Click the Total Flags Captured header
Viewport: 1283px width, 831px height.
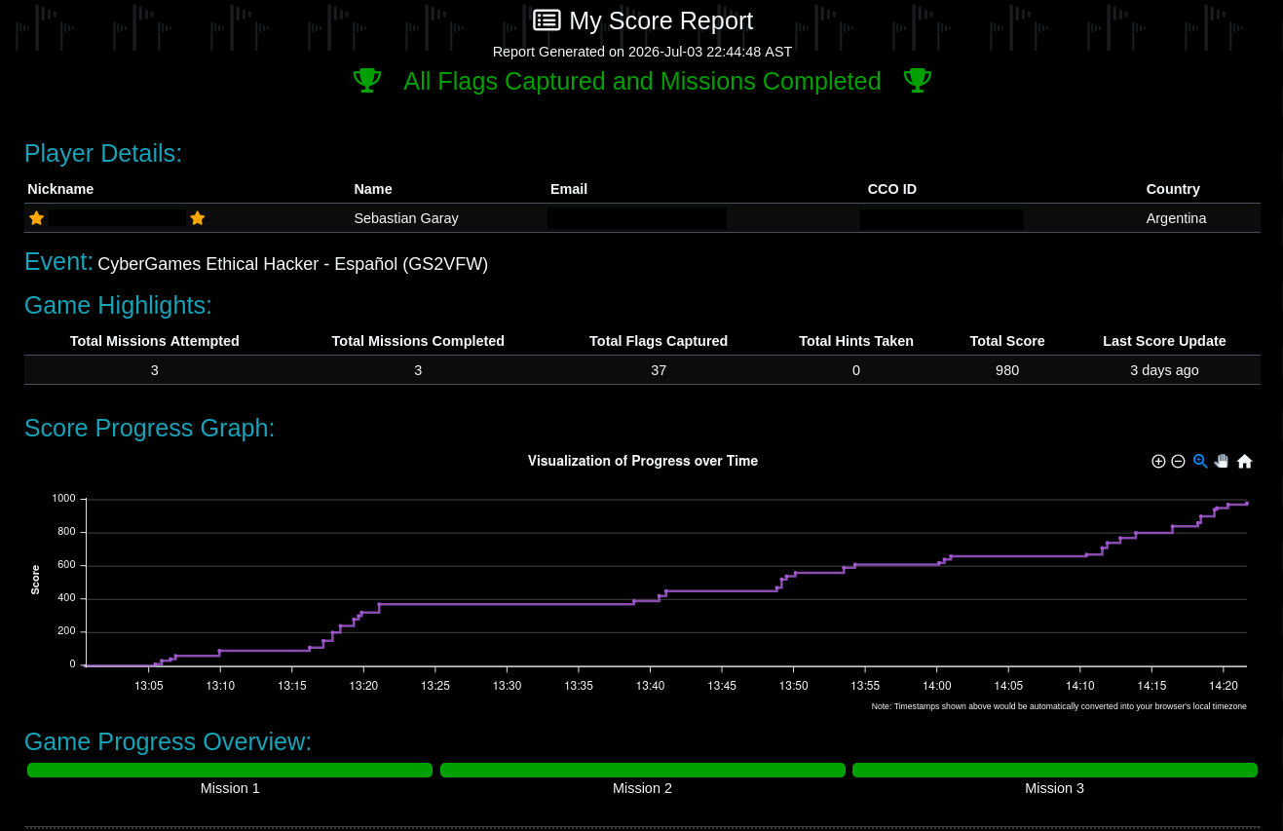[x=659, y=341]
